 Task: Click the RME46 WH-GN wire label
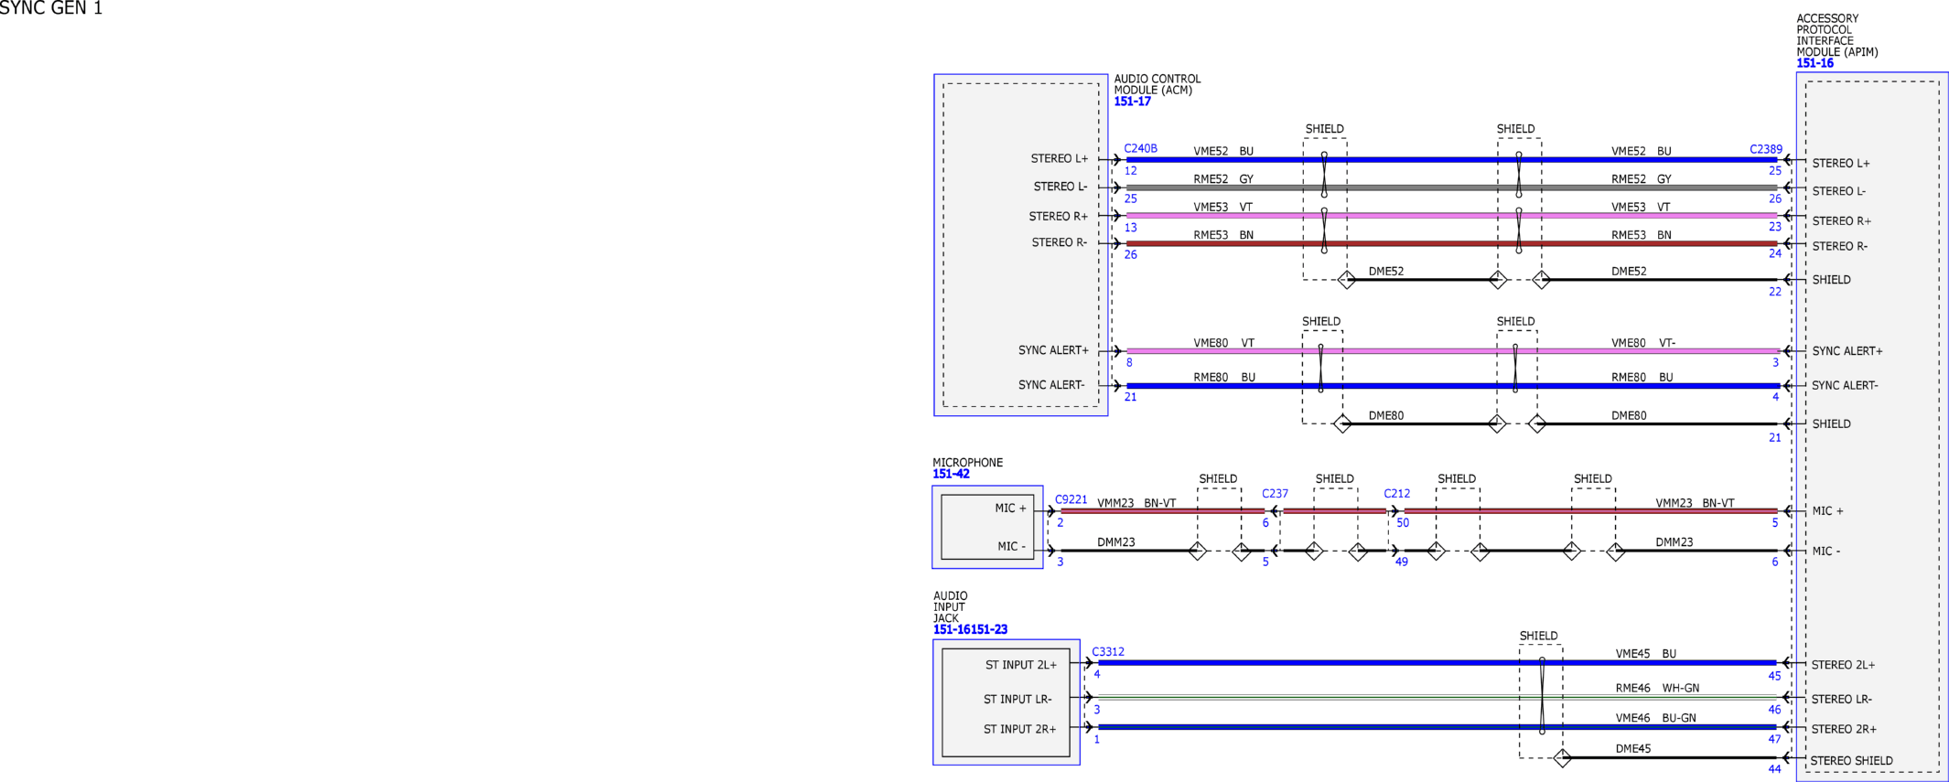click(1657, 688)
